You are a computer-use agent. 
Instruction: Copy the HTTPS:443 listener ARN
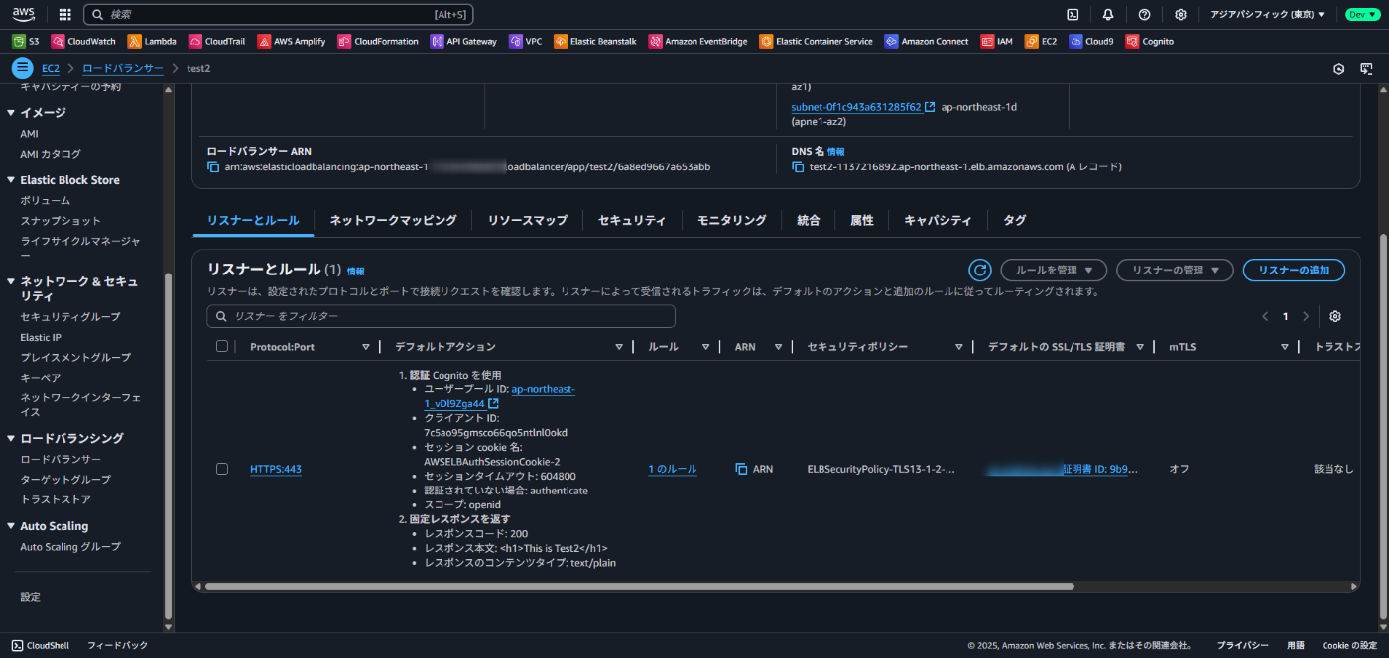point(741,469)
